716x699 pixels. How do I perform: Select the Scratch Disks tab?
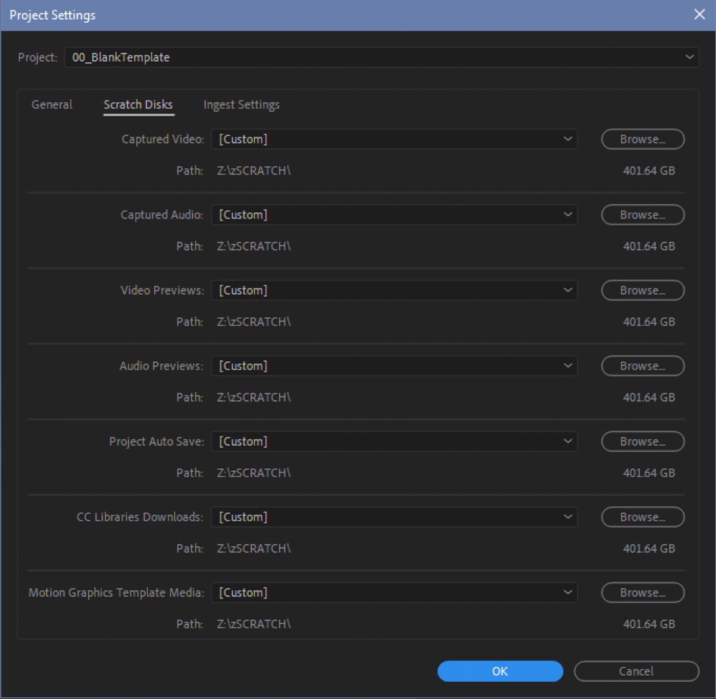point(138,105)
